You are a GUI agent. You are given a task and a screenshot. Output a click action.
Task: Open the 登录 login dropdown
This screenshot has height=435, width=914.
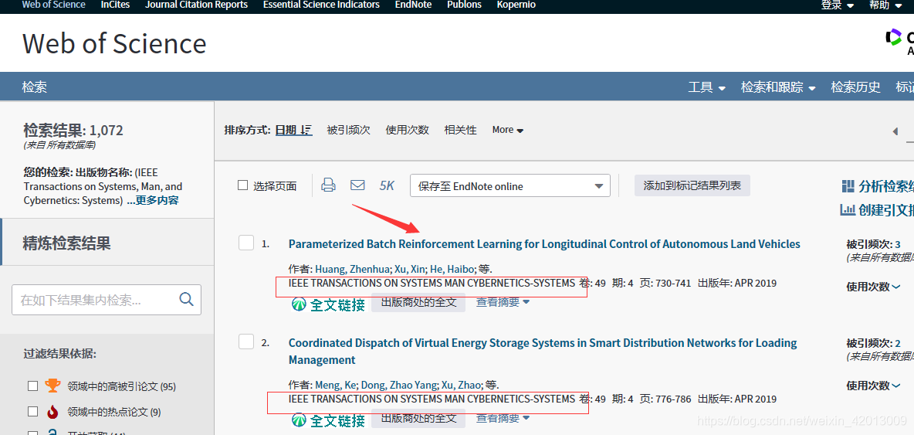tap(838, 5)
